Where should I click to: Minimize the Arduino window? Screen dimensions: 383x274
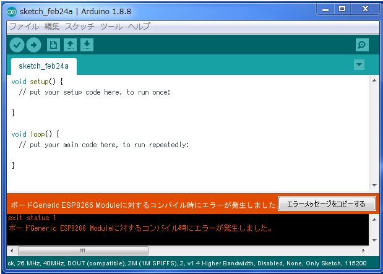click(x=325, y=9)
